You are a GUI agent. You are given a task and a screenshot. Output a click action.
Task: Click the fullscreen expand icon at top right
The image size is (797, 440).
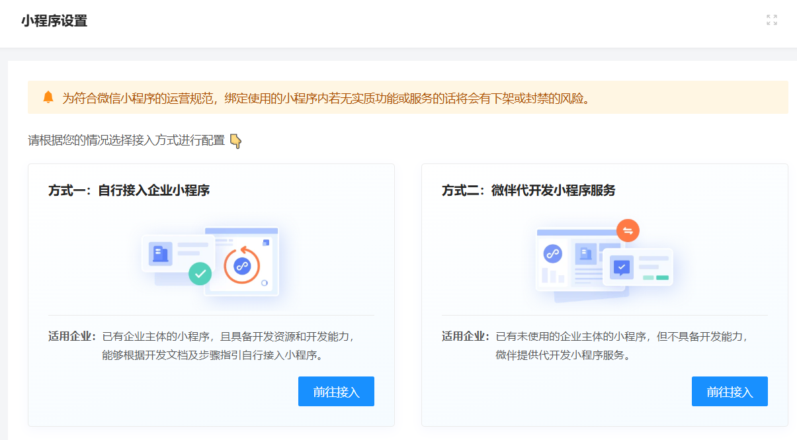[772, 20]
